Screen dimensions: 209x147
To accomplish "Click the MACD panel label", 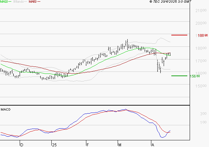I will click(x=6, y=110).
